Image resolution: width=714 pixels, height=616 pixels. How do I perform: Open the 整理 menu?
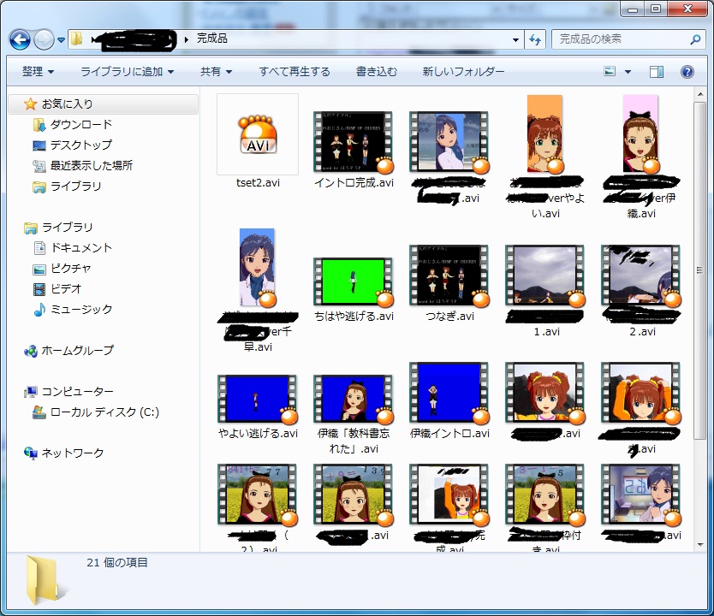pyautogui.click(x=38, y=71)
